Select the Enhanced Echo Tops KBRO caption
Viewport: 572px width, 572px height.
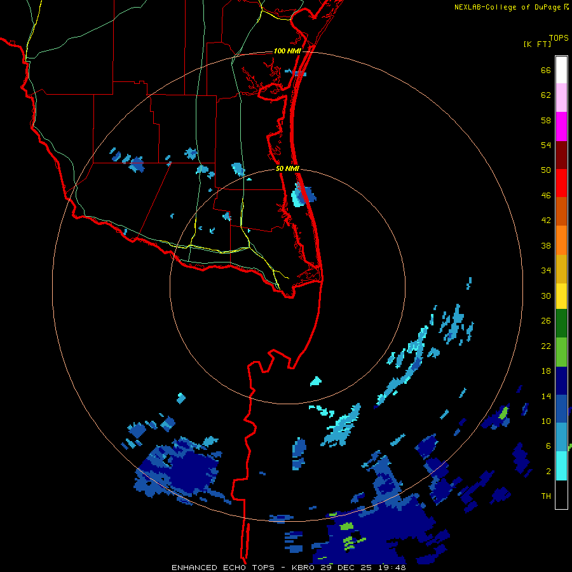tap(289, 568)
